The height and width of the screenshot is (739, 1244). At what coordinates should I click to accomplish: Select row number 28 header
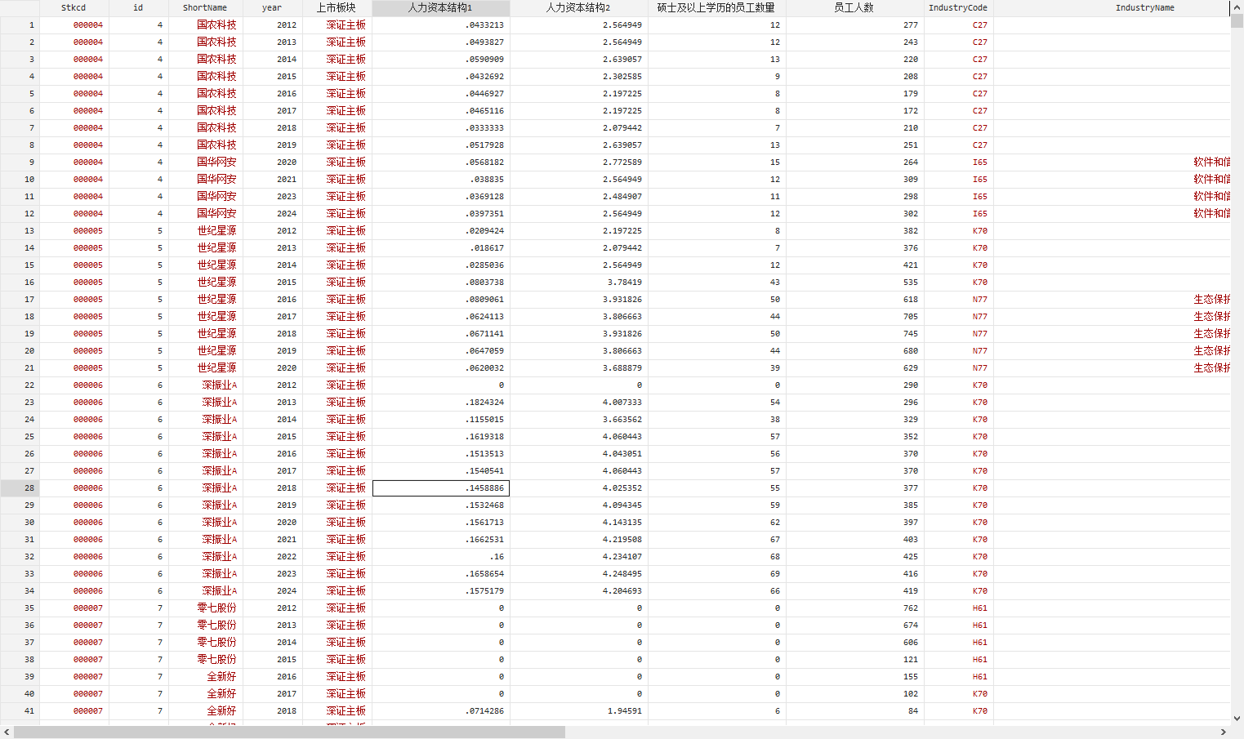tap(20, 488)
